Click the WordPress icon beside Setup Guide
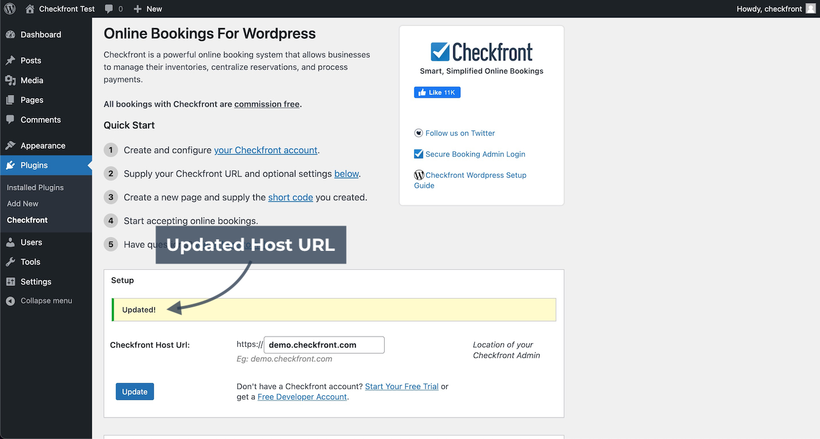This screenshot has width=820, height=439. point(419,174)
